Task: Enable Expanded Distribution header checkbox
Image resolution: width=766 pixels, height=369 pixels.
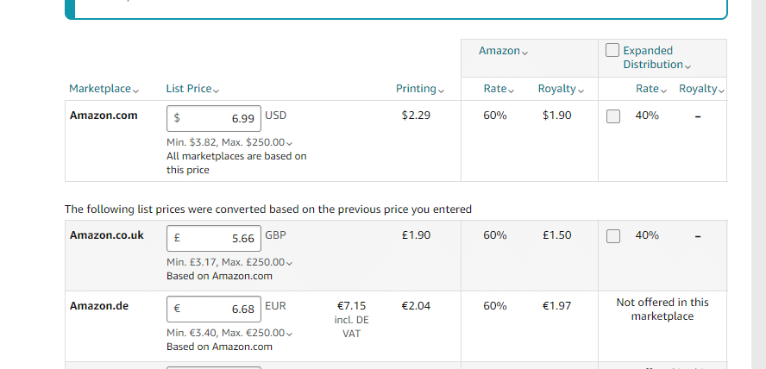Action: [x=612, y=50]
